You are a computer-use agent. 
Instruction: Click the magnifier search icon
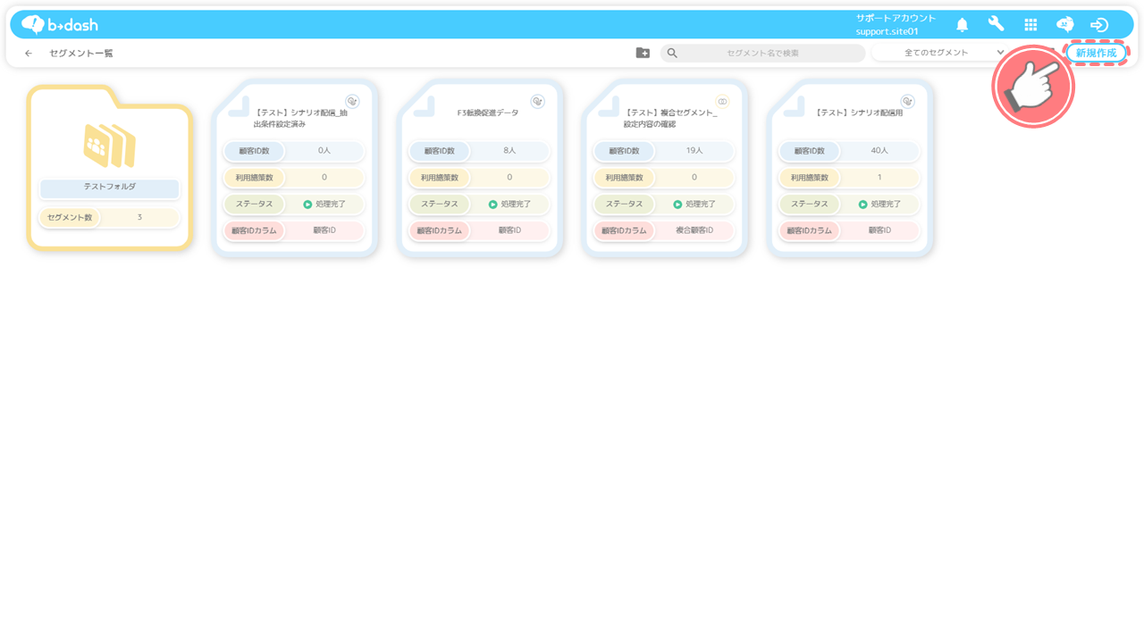(x=672, y=53)
